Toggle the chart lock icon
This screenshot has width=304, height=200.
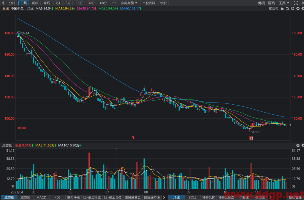(282, 9)
